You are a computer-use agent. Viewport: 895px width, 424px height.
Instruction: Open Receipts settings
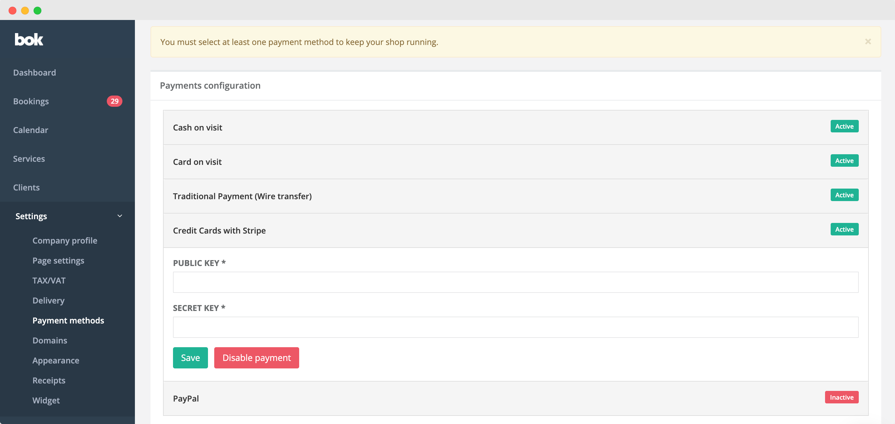click(x=49, y=380)
